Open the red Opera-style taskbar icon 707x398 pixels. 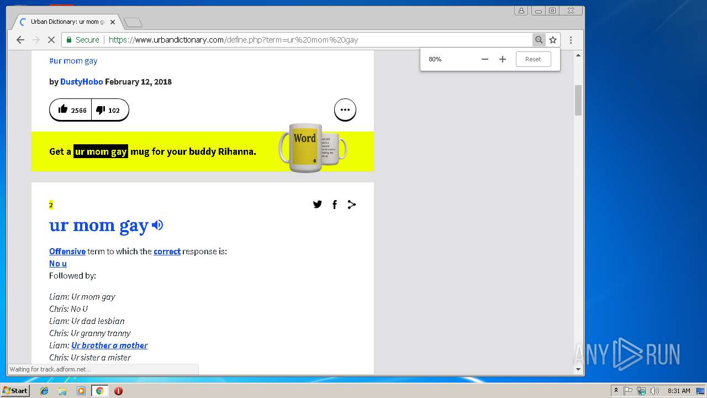(x=118, y=391)
